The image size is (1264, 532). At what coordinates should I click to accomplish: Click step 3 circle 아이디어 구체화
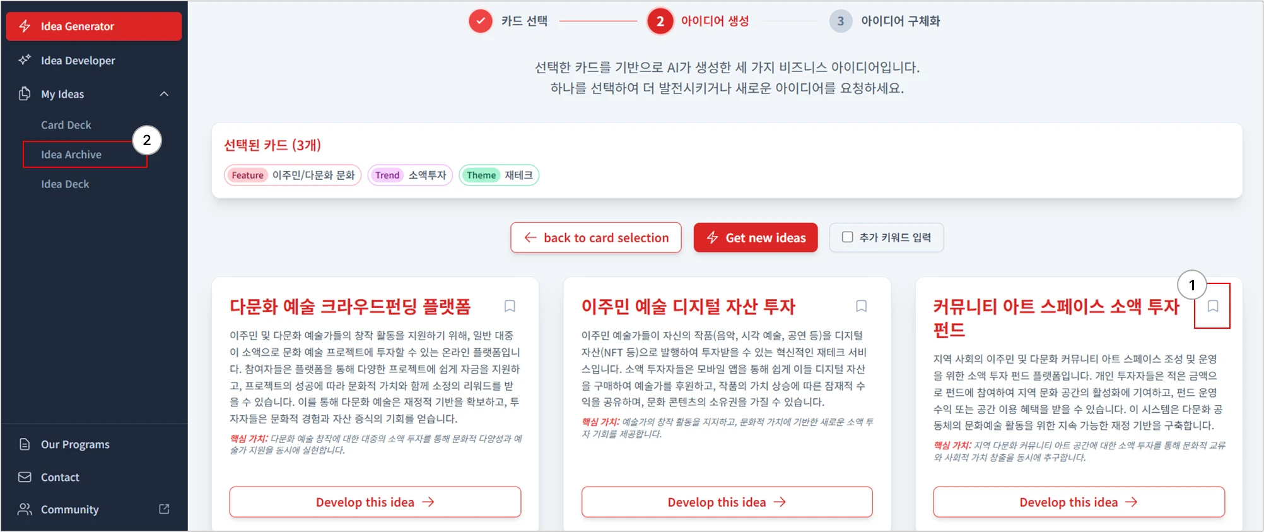tap(840, 21)
